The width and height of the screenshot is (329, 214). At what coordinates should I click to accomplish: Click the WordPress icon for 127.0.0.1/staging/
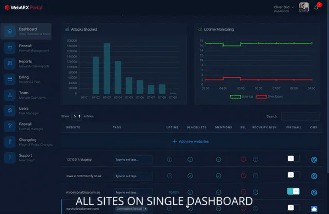click(x=314, y=160)
